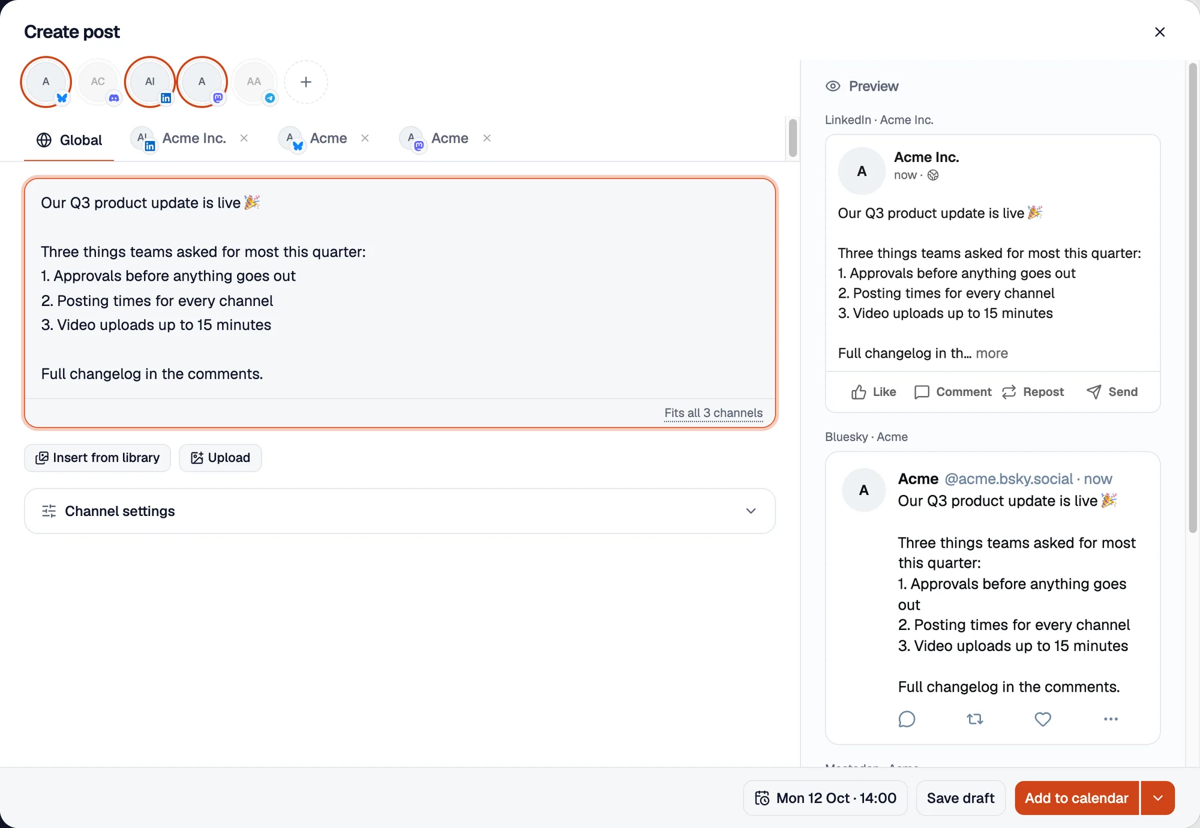Close the Create post dialog

click(1160, 32)
